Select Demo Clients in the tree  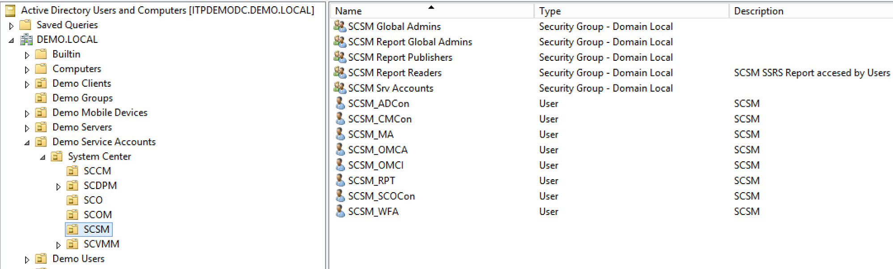tap(81, 84)
